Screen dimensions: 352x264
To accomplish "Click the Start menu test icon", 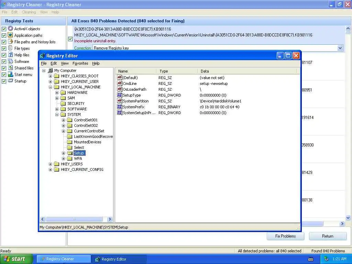I will click(x=10, y=74).
